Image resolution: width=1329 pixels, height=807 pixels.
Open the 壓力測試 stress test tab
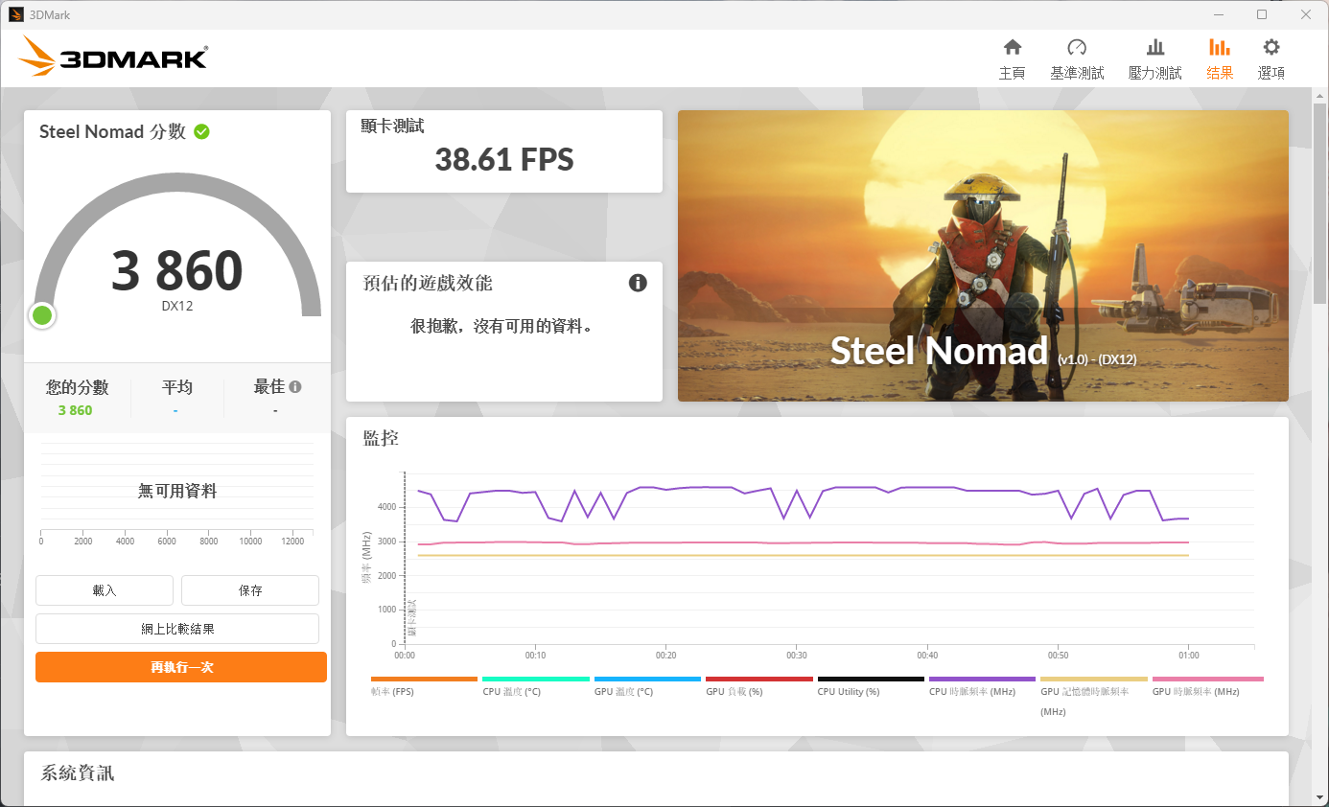pos(1155,58)
